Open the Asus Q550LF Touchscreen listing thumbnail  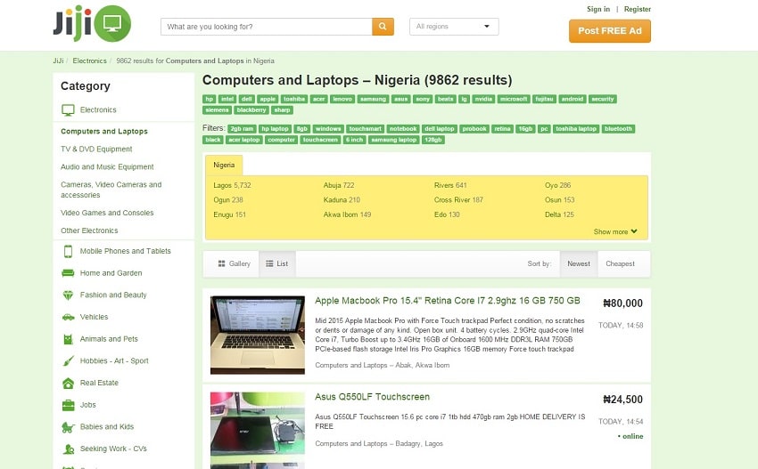(x=258, y=431)
